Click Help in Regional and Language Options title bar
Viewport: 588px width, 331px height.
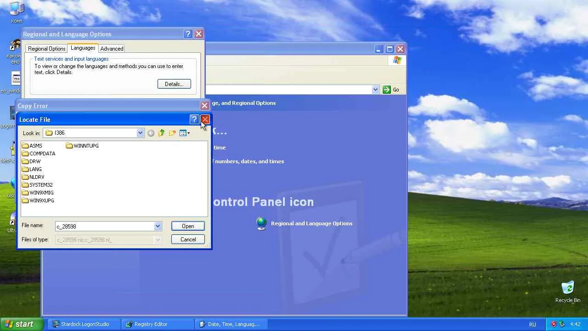tap(188, 34)
